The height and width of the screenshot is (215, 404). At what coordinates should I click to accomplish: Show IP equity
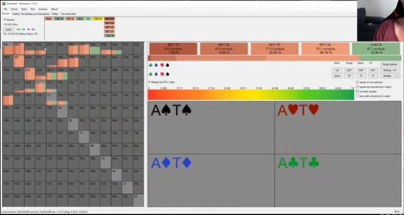[x=361, y=76]
